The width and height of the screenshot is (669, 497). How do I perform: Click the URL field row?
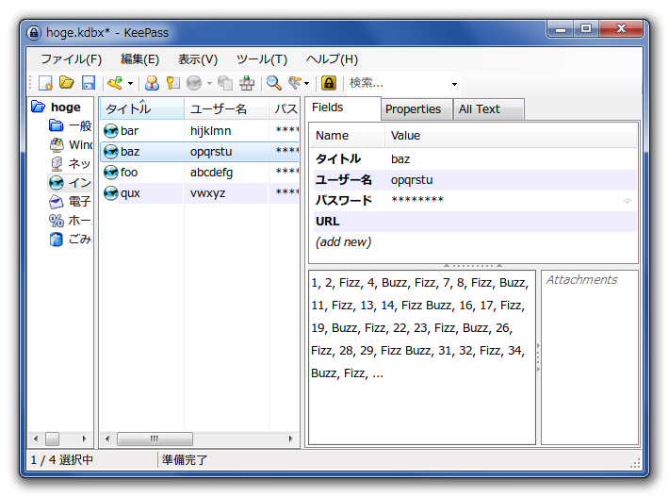click(475, 222)
